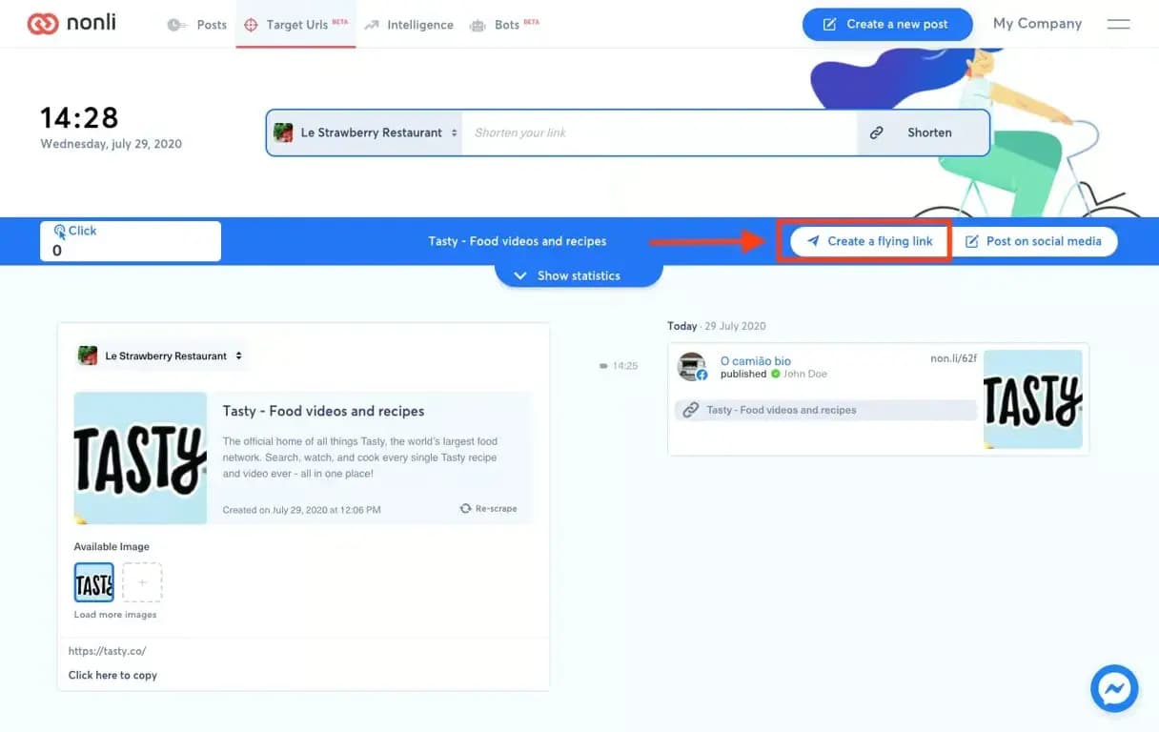Open Le Strawberry Restaurant dropdown in card
1159x732 pixels.
(160, 356)
